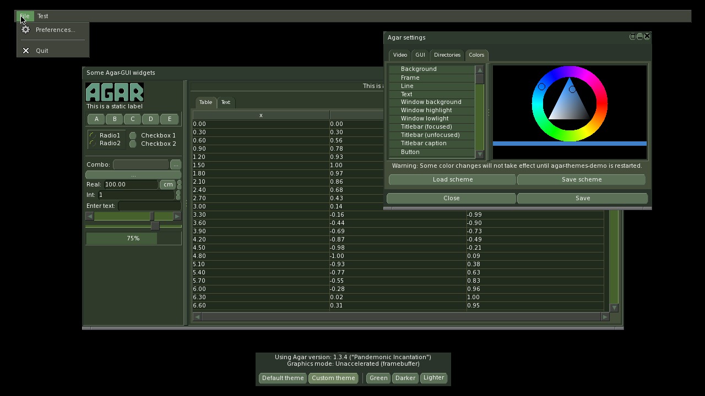The height and width of the screenshot is (396, 705).
Task: Click the left arrow of the horizontal slider
Action: [x=90, y=217]
